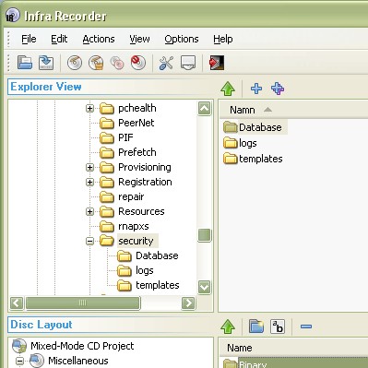
Task: Select the Prefetch folder in tree
Action: tap(137, 152)
